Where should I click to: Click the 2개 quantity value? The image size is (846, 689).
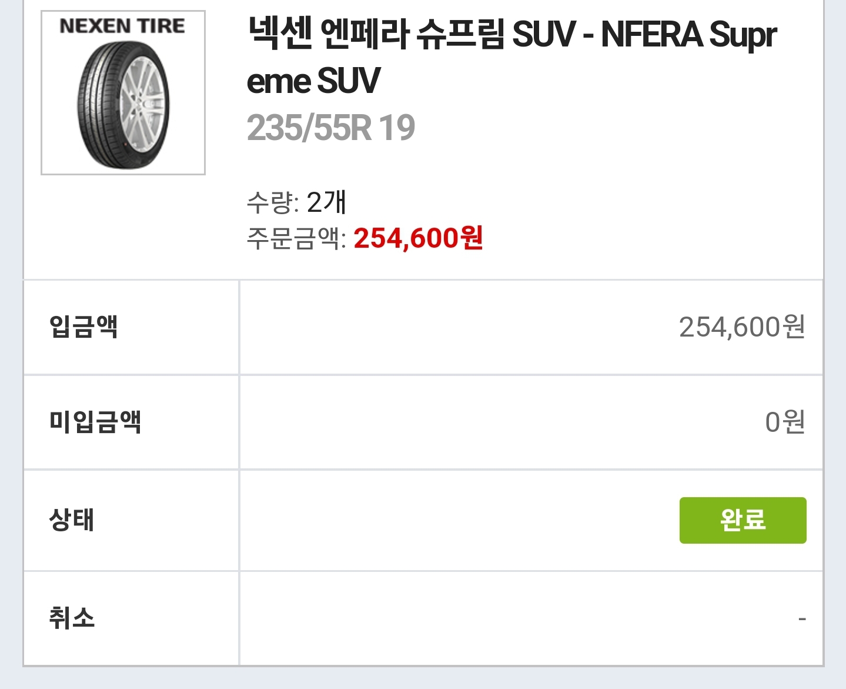point(326,202)
